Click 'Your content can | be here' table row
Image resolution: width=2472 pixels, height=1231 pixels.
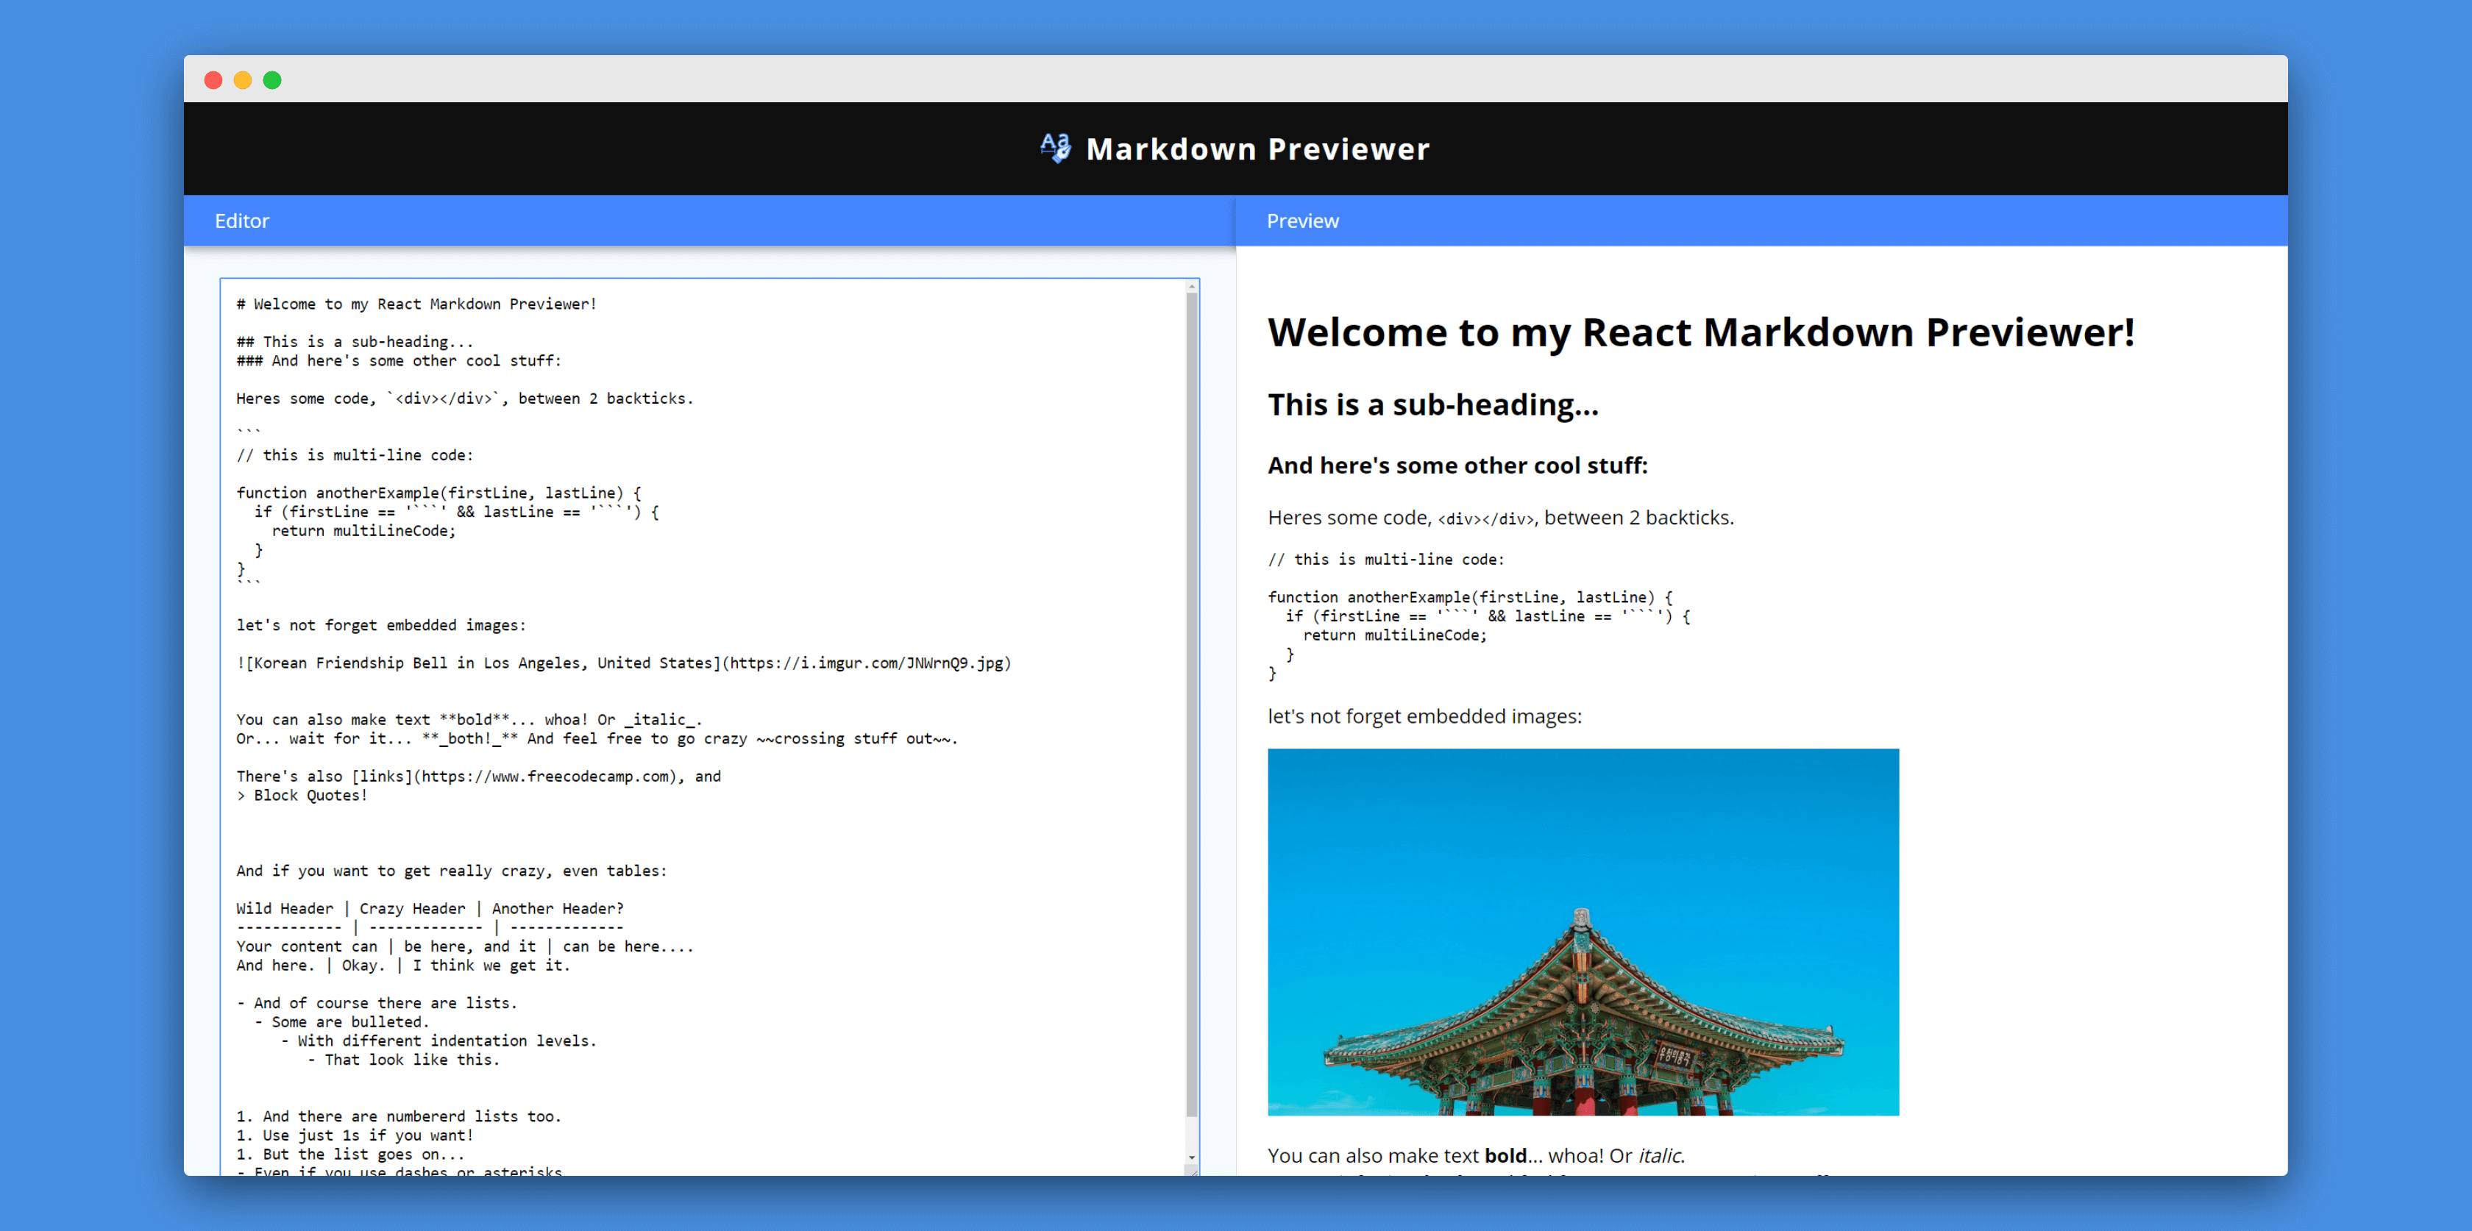466,947
